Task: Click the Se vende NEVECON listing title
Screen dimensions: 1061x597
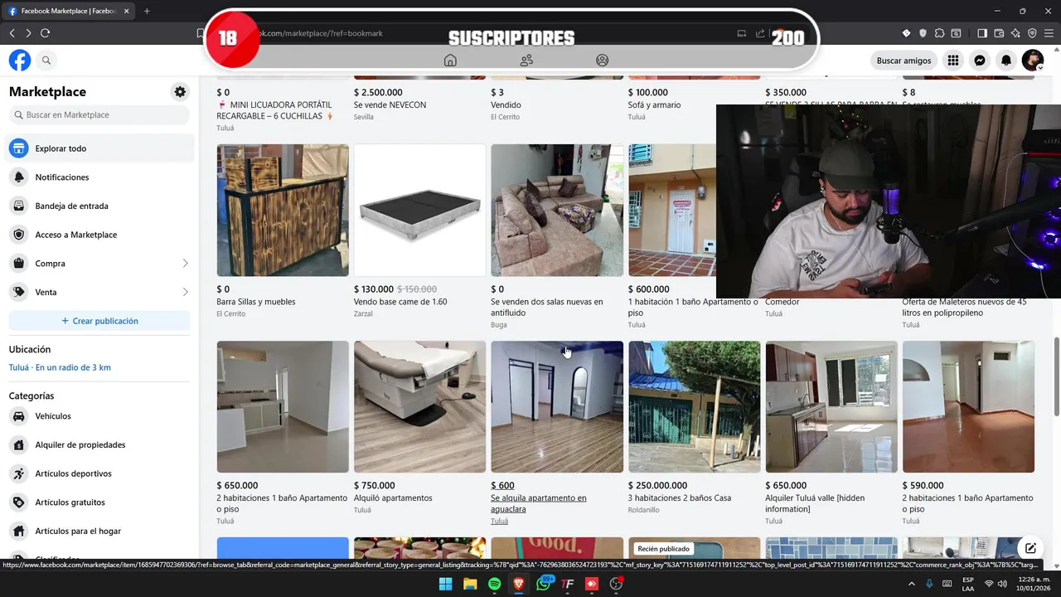Action: [x=390, y=105]
